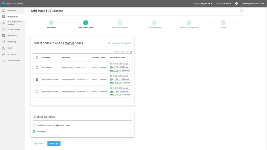Uncheck the Privileged checkbox
The image size is (267, 150).
34,132
